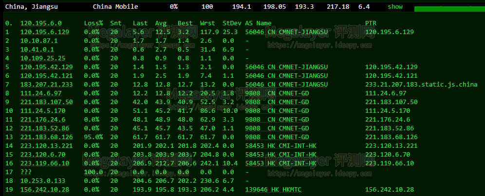Open AS link 139646 HK HKMTC
Screen dimensions: 485x196
point(273,190)
